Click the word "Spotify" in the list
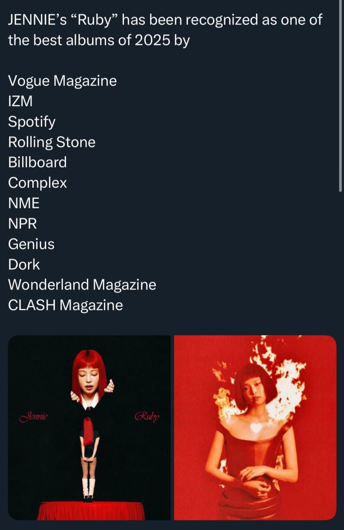This screenshot has width=344, height=530. (32, 122)
